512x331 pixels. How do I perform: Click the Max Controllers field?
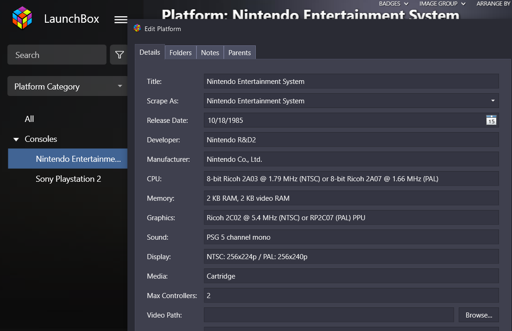pos(351,295)
